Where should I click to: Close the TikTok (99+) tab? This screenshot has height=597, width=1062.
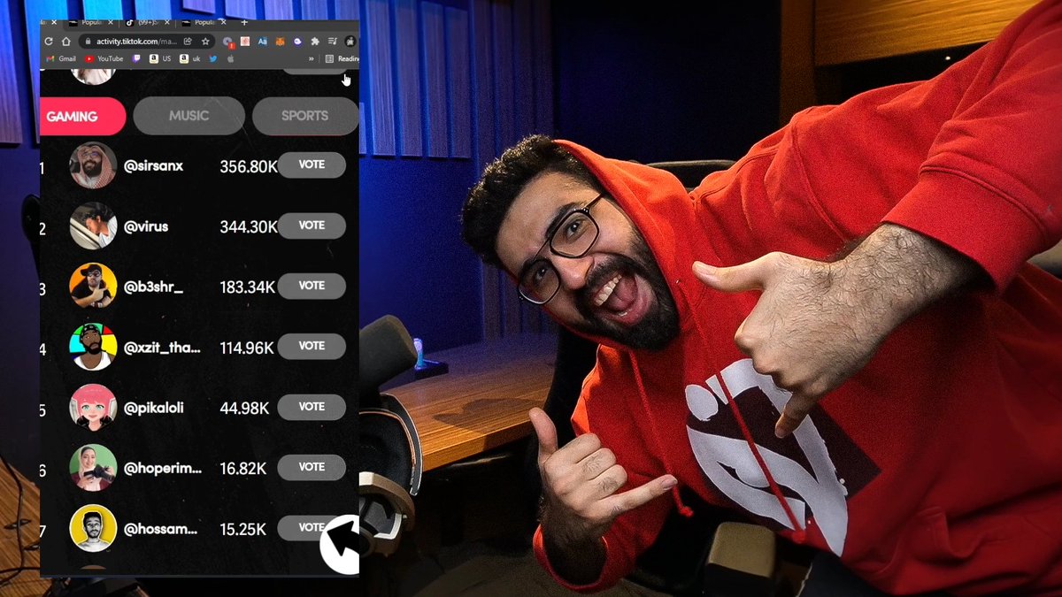pos(167,22)
